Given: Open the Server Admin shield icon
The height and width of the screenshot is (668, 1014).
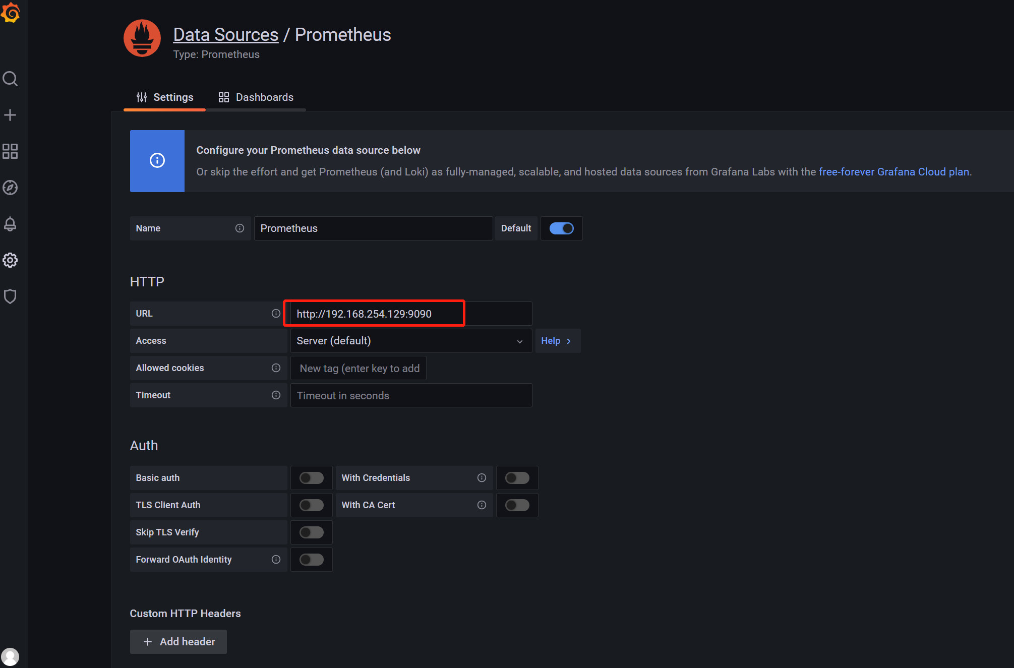Looking at the screenshot, I should 10,296.
